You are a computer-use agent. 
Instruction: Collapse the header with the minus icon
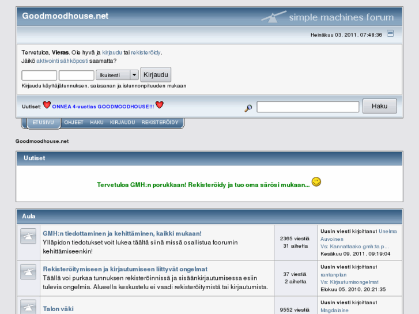pos(390,33)
